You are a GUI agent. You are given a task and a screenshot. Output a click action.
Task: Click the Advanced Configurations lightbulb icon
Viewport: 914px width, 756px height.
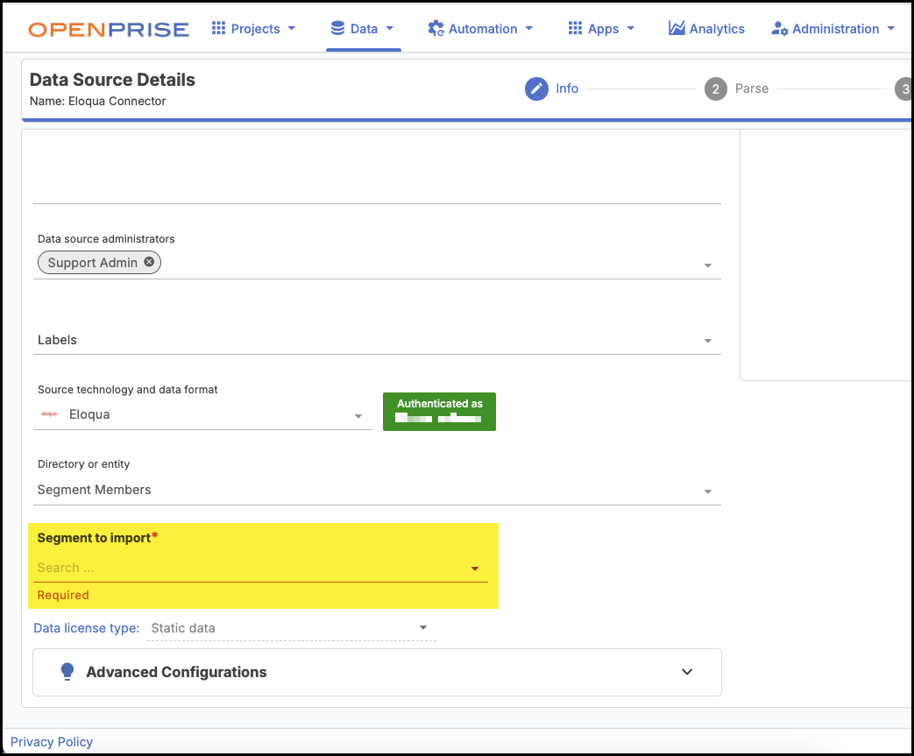pos(67,672)
